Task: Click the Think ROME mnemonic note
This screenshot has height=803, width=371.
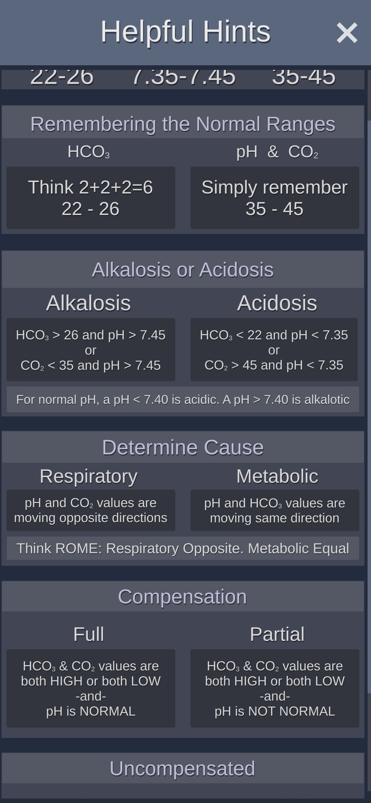Action: pyautogui.click(x=183, y=548)
